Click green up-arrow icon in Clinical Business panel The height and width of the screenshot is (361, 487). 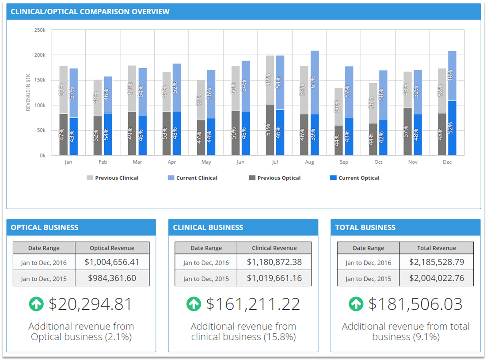click(x=194, y=304)
